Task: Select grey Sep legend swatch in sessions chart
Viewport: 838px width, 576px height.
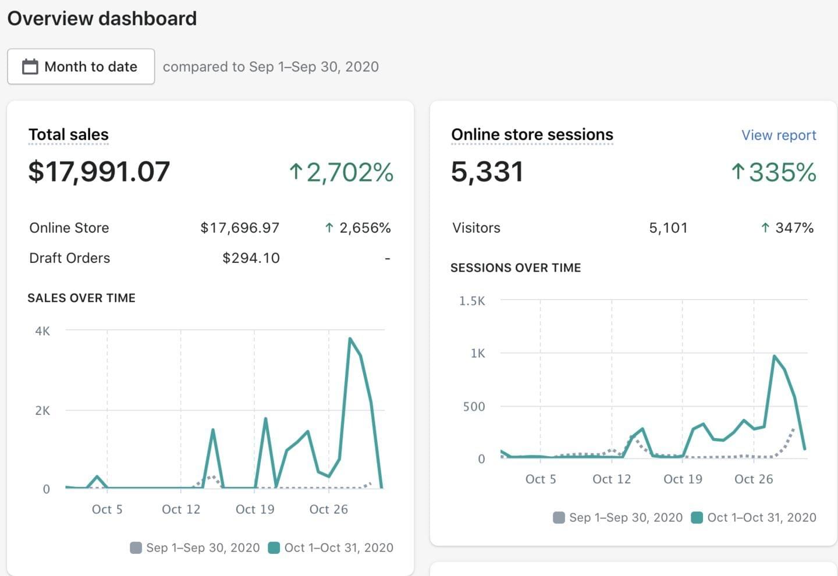Action: pyautogui.click(x=559, y=517)
